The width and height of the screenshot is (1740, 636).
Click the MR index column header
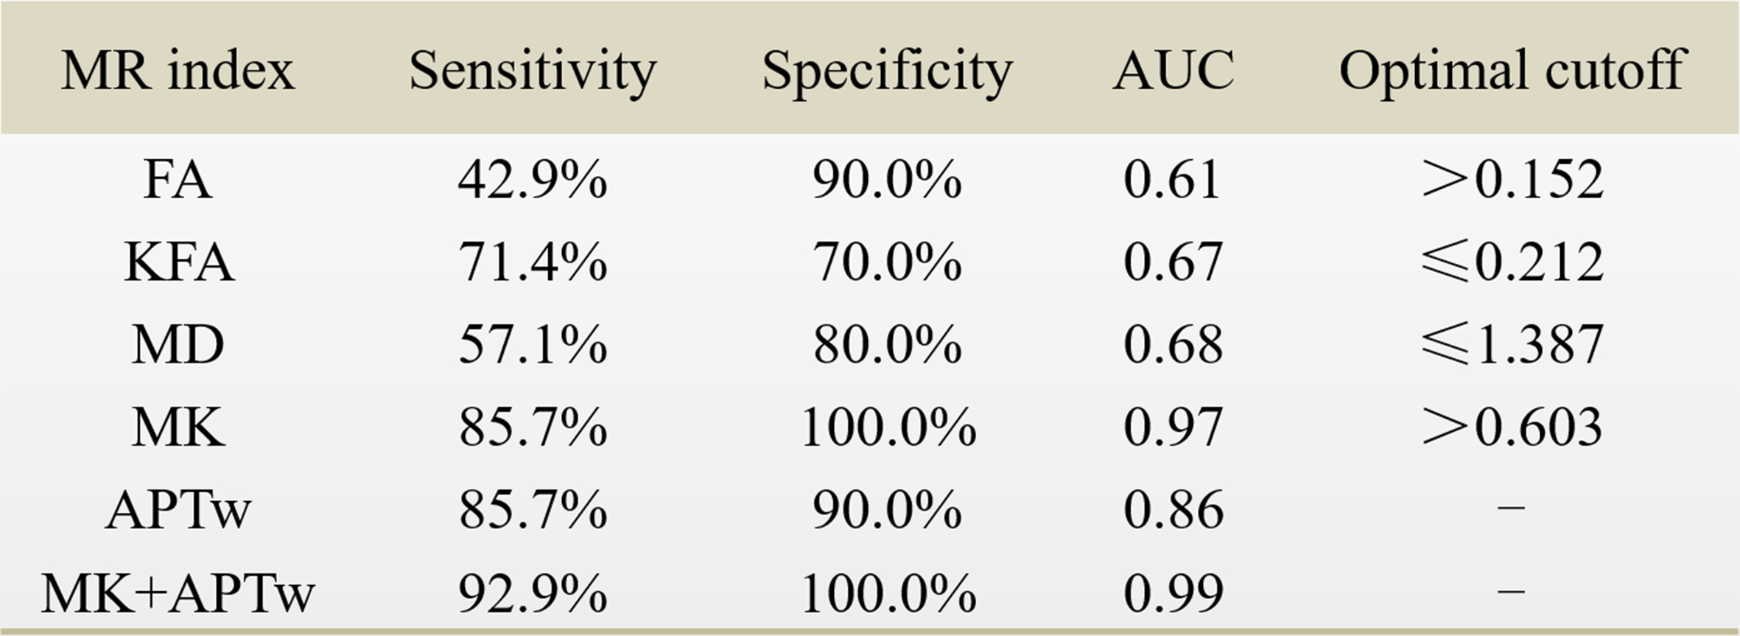[x=178, y=71]
